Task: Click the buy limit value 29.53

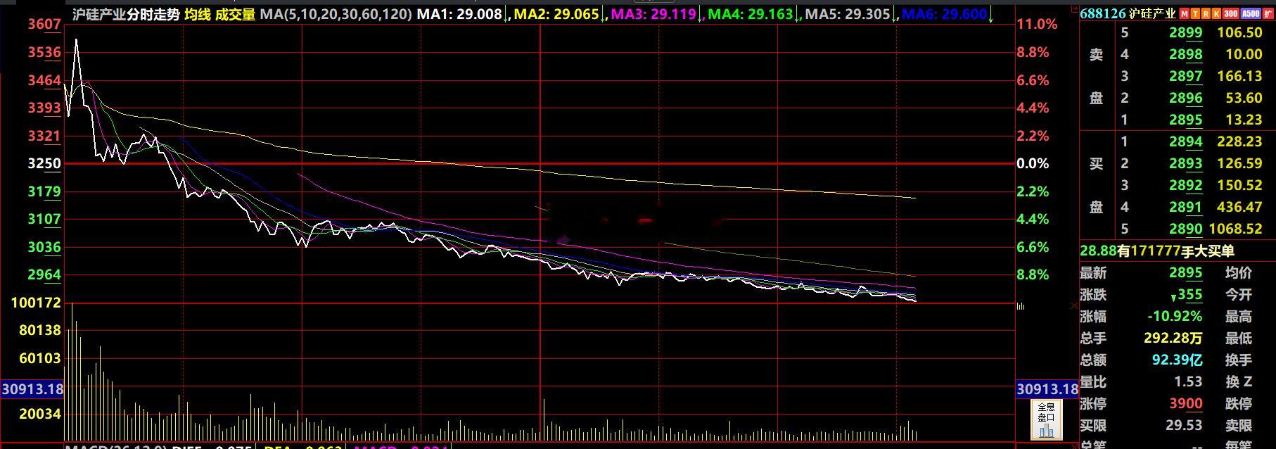Action: click(1184, 425)
